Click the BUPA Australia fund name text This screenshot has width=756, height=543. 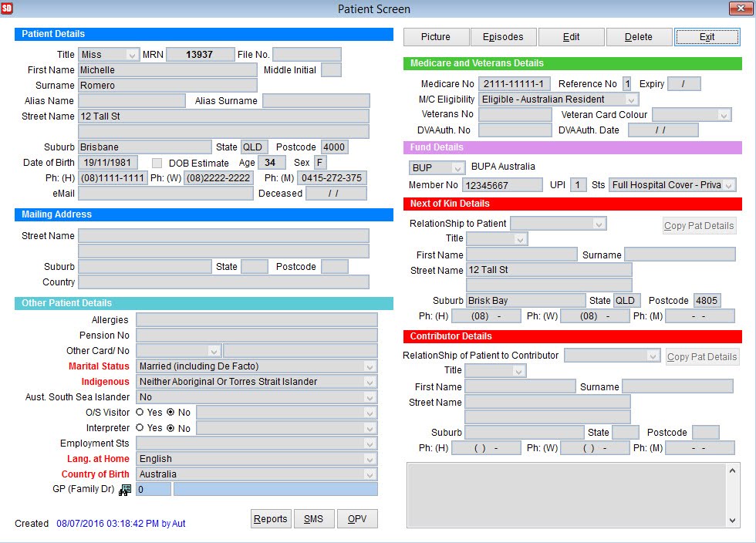[x=503, y=167]
